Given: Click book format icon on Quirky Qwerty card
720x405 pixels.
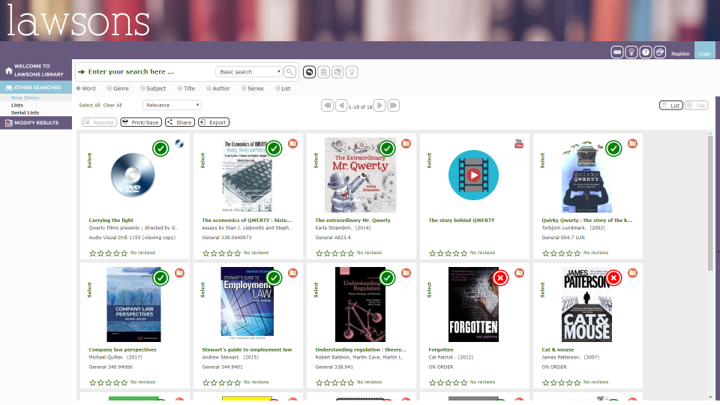Looking at the screenshot, I should click(x=632, y=144).
